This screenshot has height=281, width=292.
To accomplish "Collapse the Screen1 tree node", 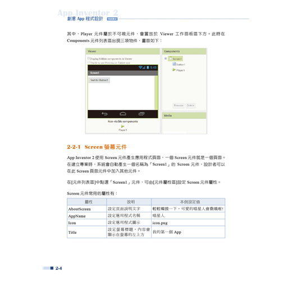I will 166,58.
